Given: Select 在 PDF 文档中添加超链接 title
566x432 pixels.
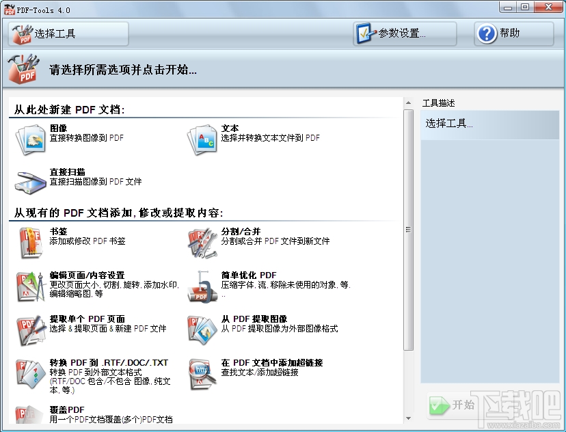Looking at the screenshot, I should tap(272, 362).
